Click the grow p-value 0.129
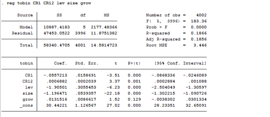This screenshot has height=117, width=270. (x=134, y=99)
